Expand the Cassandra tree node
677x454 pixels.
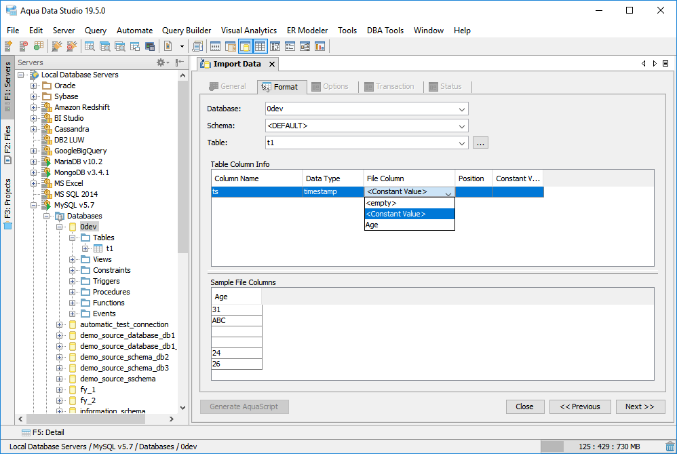pyautogui.click(x=34, y=129)
